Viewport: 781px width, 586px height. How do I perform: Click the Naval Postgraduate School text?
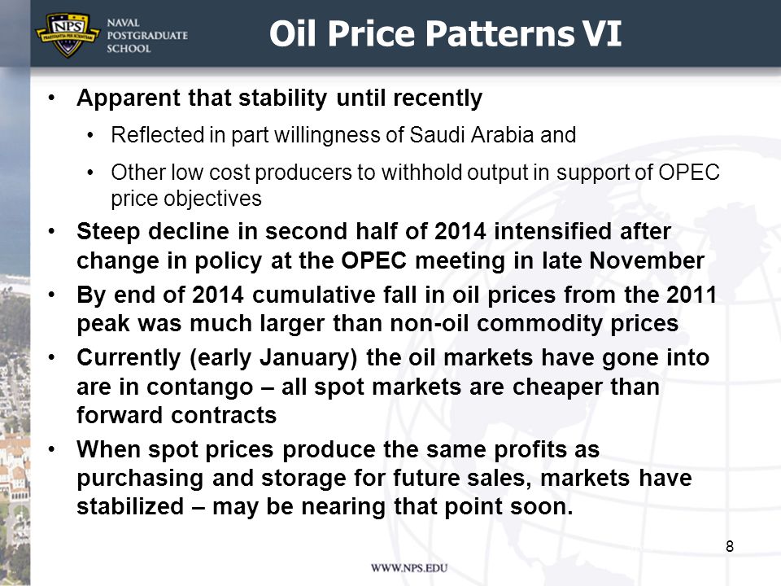coord(147,36)
